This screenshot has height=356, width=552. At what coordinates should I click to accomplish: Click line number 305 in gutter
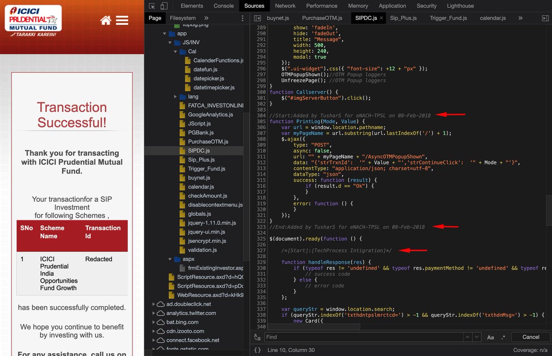261,121
